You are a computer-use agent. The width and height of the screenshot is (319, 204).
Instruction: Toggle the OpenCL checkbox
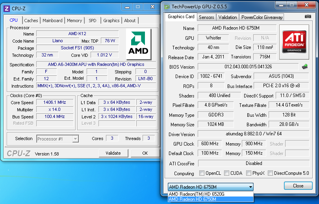(x=202, y=173)
